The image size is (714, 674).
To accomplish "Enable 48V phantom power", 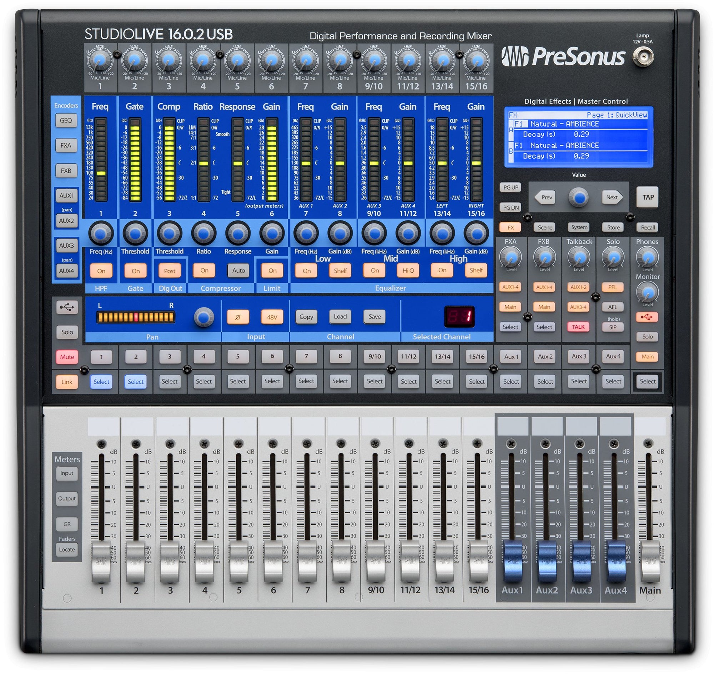I will click(x=272, y=317).
